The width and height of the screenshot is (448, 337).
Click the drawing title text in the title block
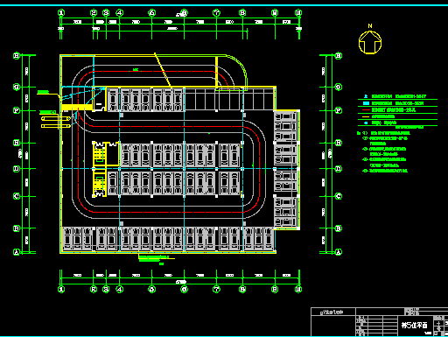click(x=415, y=325)
